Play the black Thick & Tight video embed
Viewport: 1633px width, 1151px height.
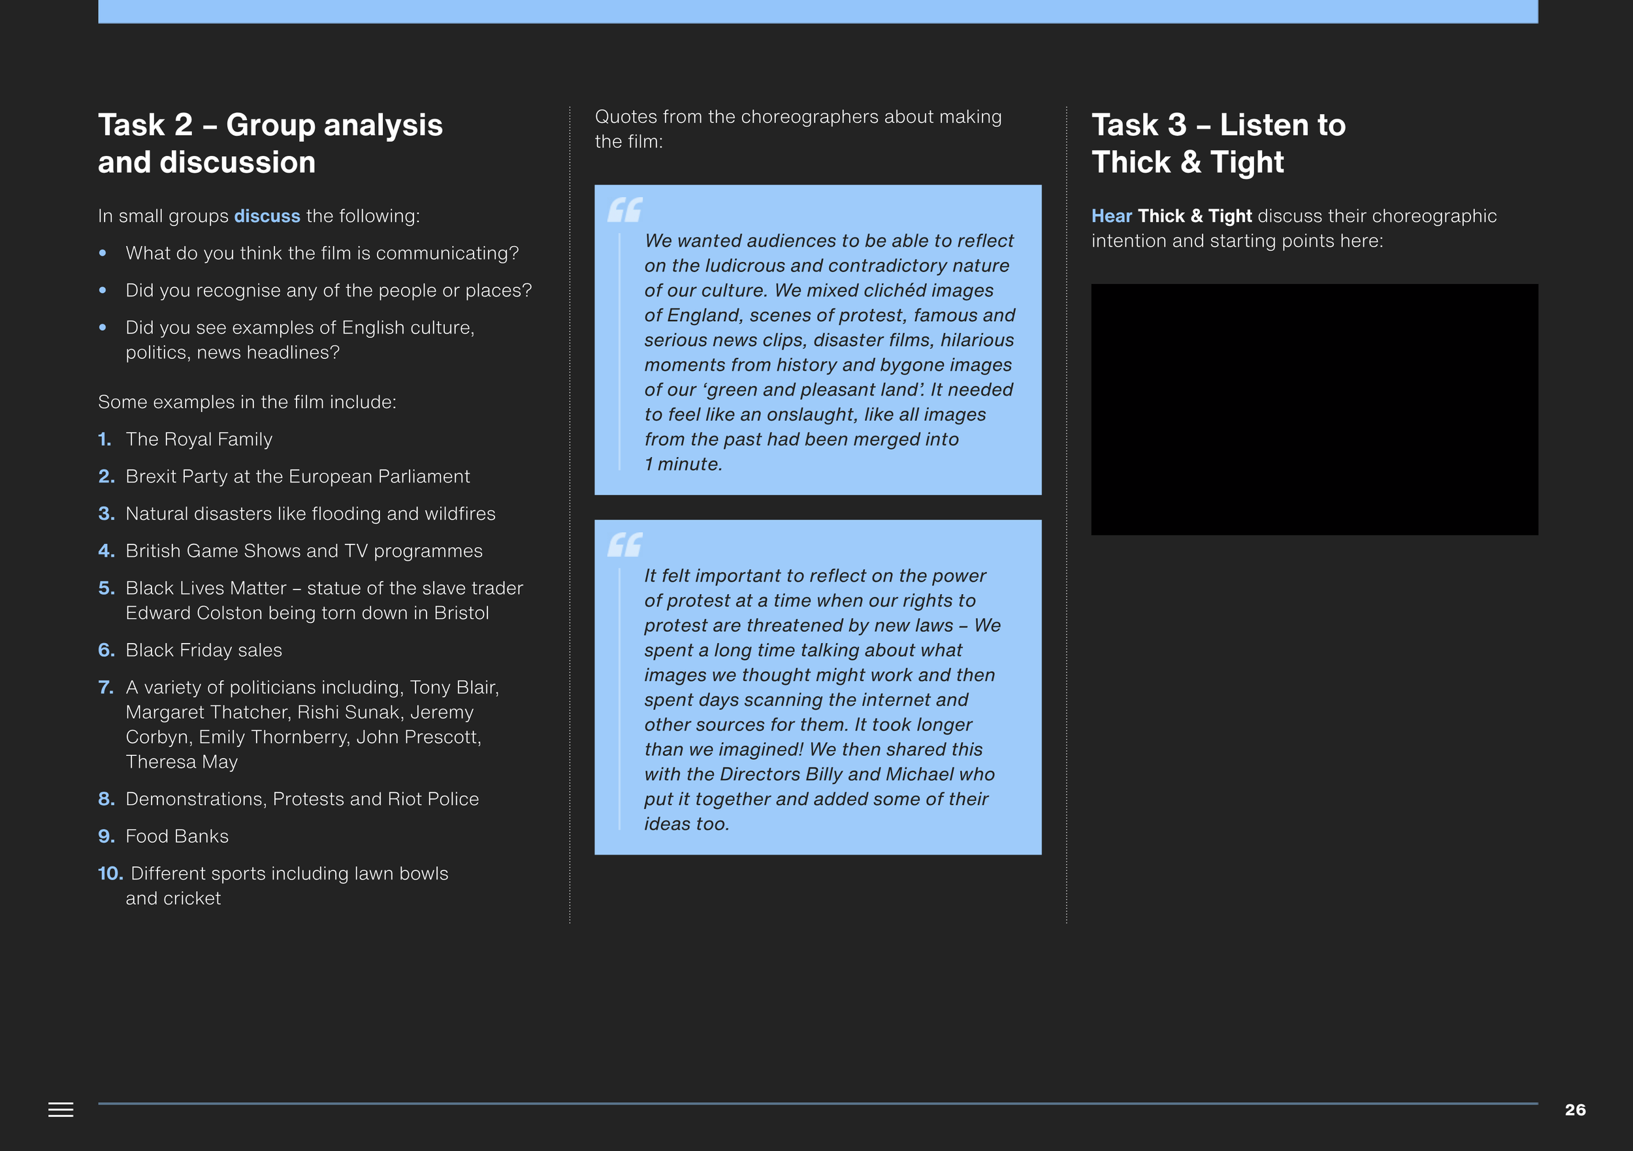(1314, 409)
